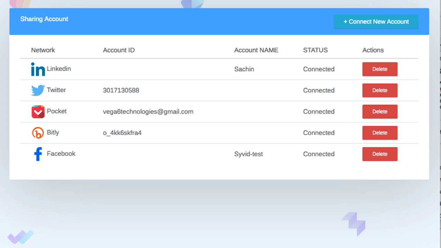The image size is (441, 248).
Task: Select the Linkedin network name
Action: point(59,69)
